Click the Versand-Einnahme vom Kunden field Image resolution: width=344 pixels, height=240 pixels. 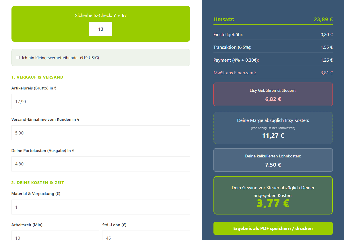[x=101, y=133]
